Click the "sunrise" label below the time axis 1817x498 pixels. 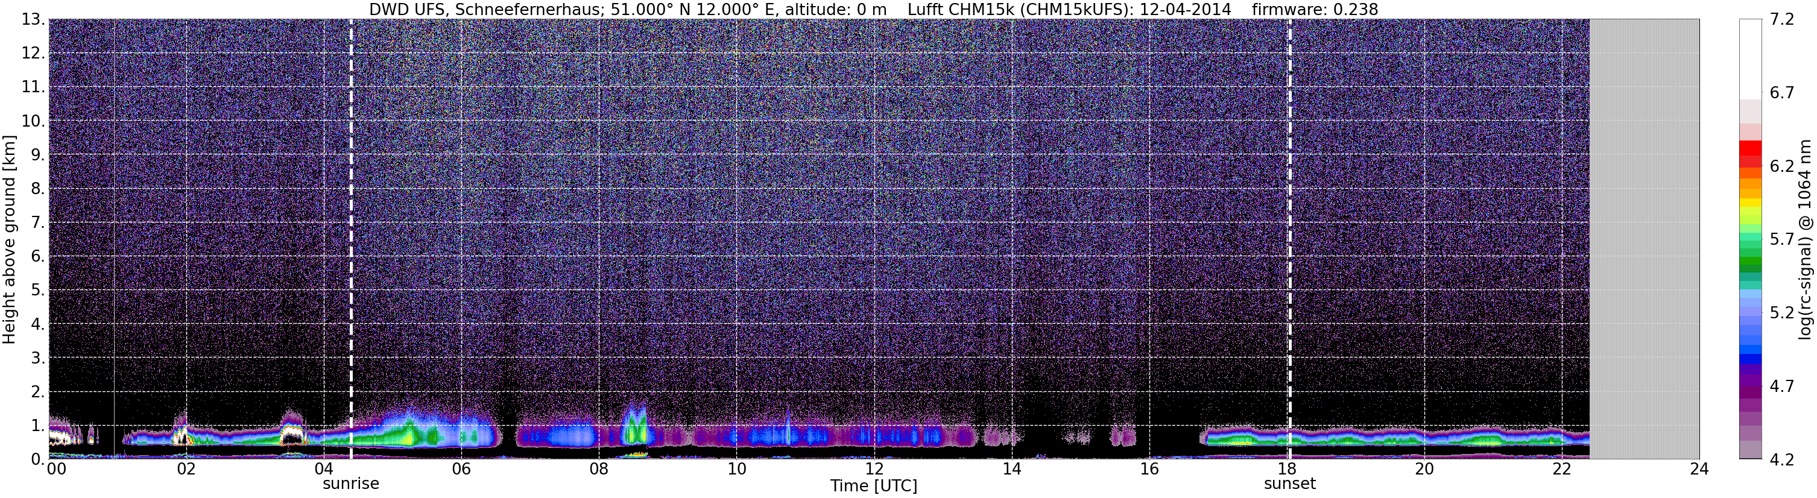tap(351, 484)
